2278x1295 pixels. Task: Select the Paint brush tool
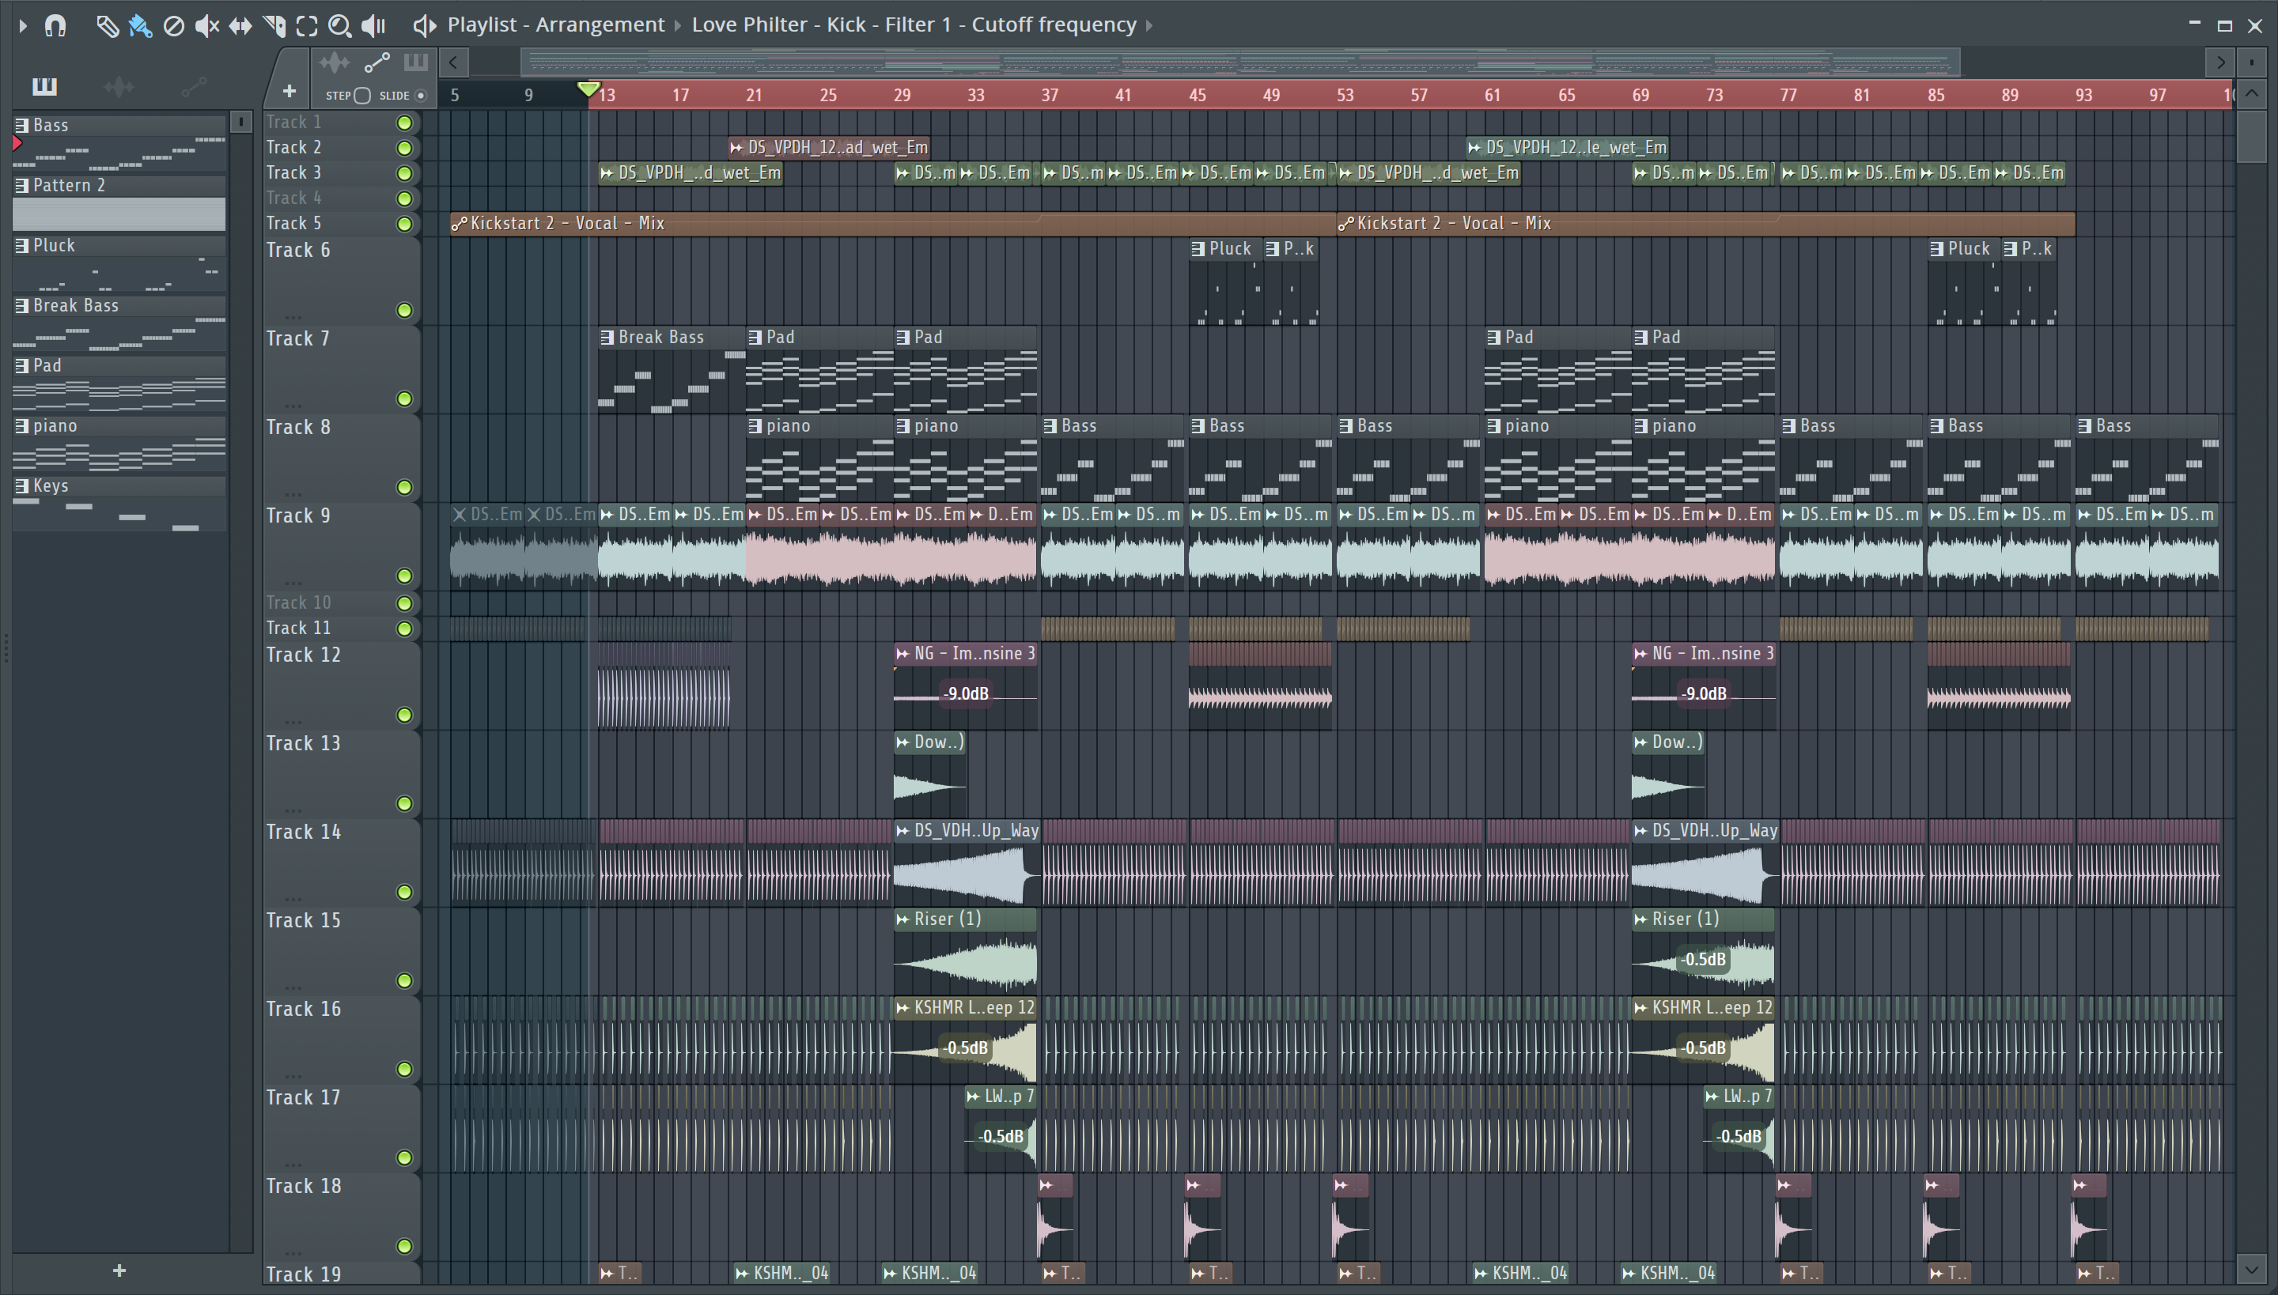[140, 26]
